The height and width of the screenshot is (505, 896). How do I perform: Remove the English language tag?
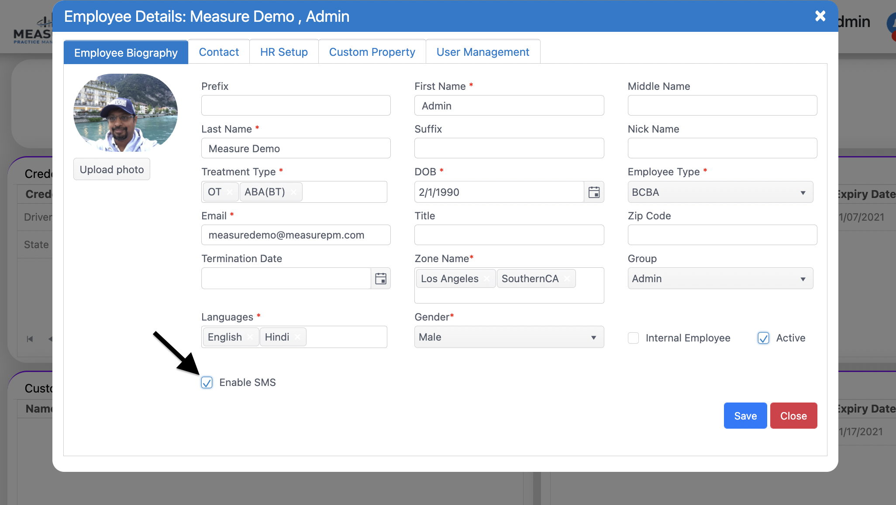coord(250,337)
